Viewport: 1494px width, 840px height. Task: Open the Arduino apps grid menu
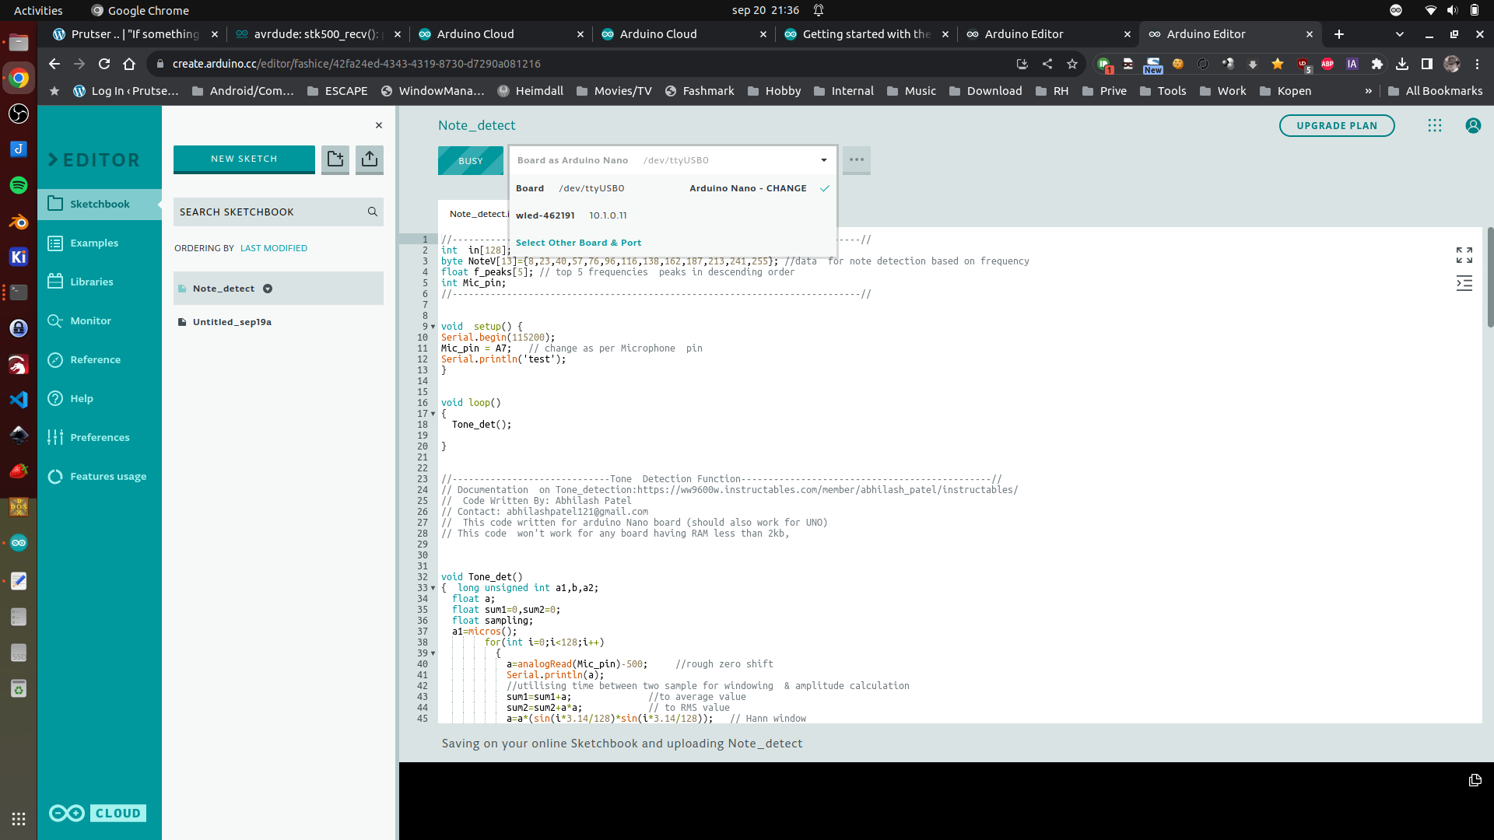(x=1435, y=126)
